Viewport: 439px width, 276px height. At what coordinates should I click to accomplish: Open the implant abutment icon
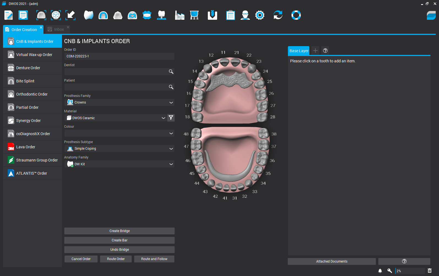click(x=162, y=15)
